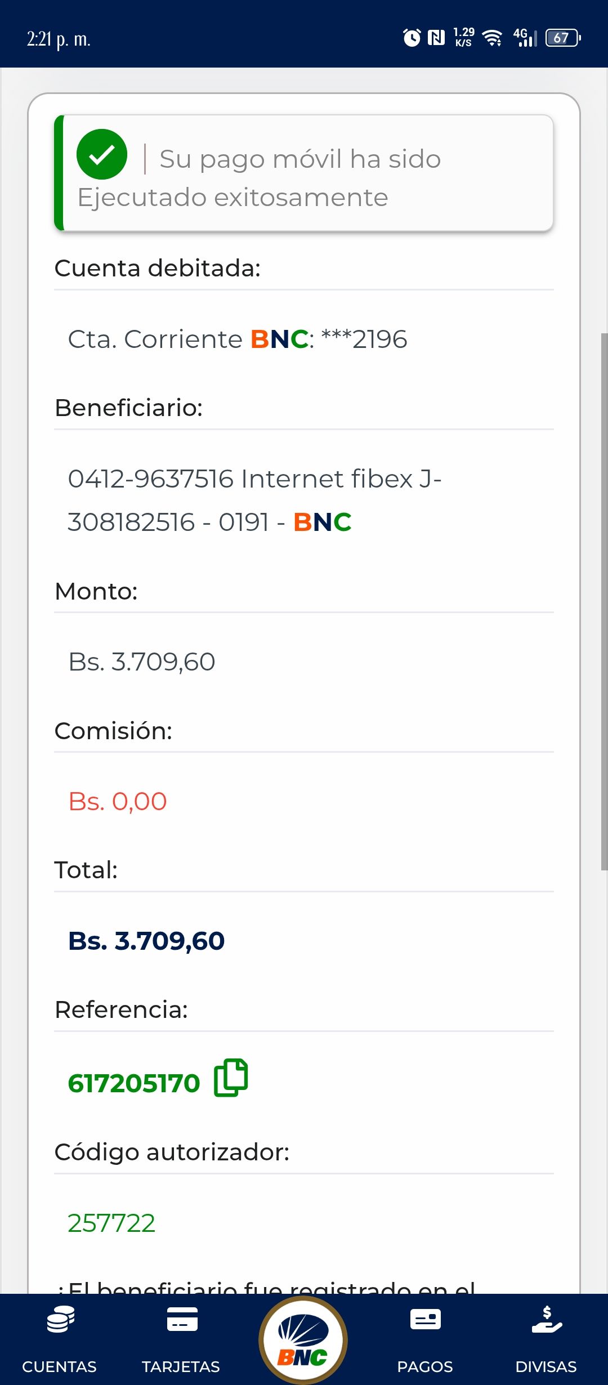Tap the Cuentas coins icon
Viewport: 608px width, 1385px height.
click(60, 1320)
